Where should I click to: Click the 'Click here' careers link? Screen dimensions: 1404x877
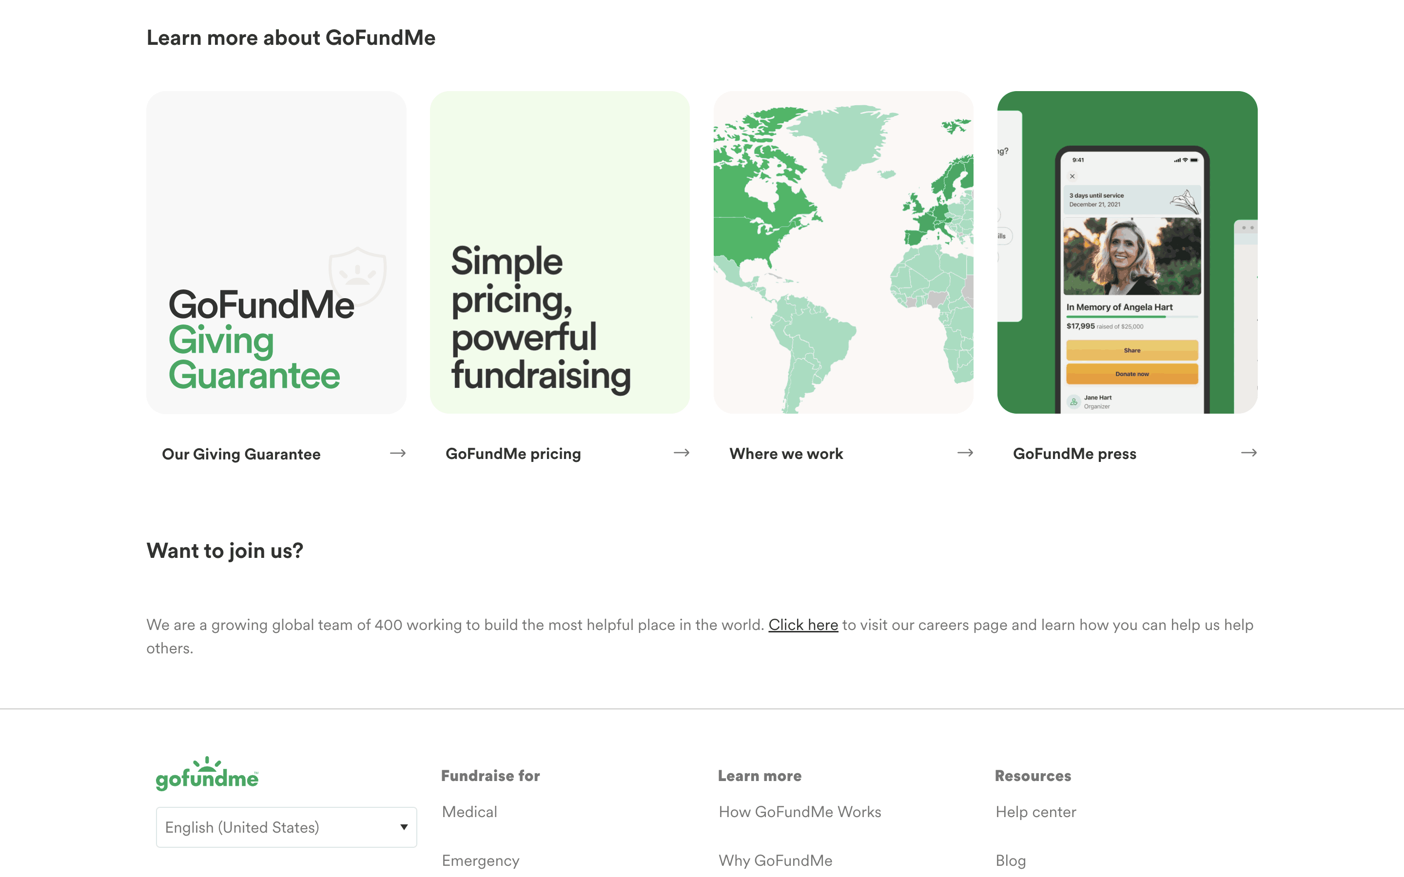point(803,625)
